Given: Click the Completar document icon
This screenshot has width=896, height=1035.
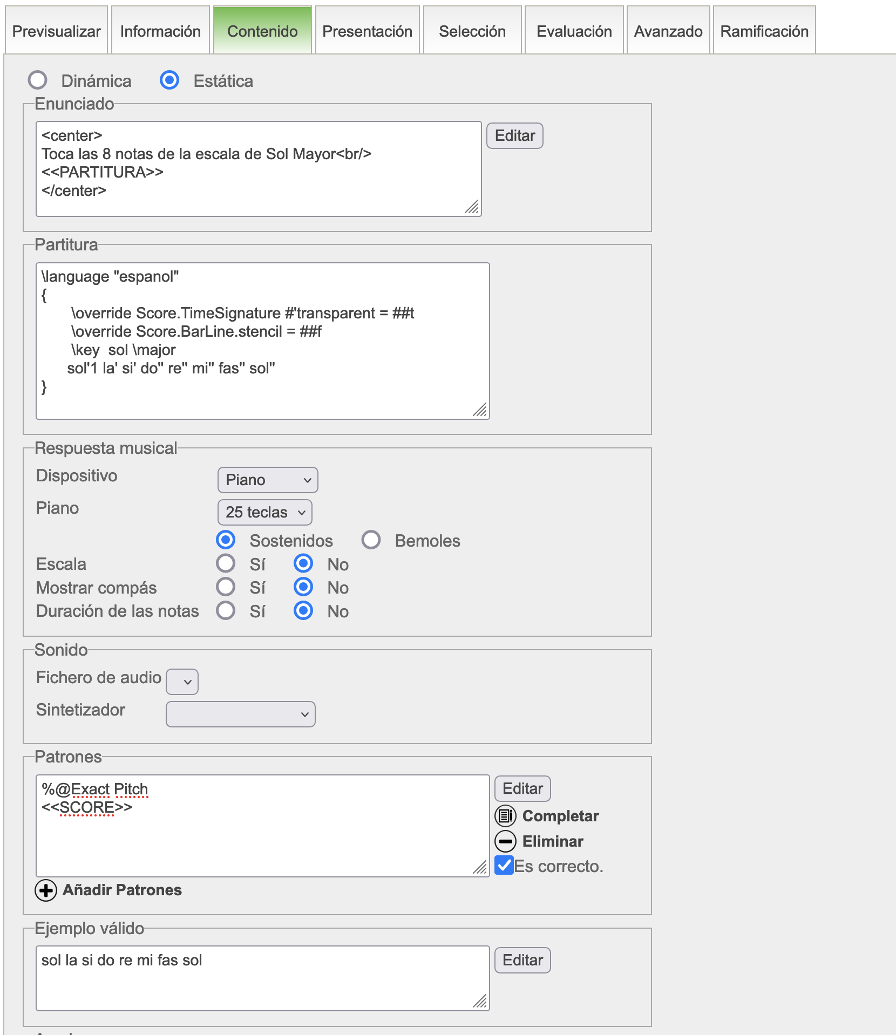Looking at the screenshot, I should (505, 816).
